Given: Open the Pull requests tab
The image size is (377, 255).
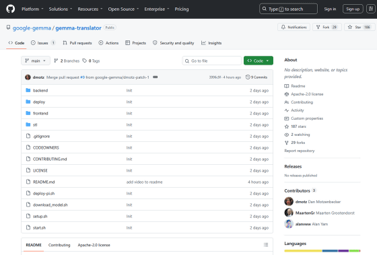Looking at the screenshot, I should 77,43.
